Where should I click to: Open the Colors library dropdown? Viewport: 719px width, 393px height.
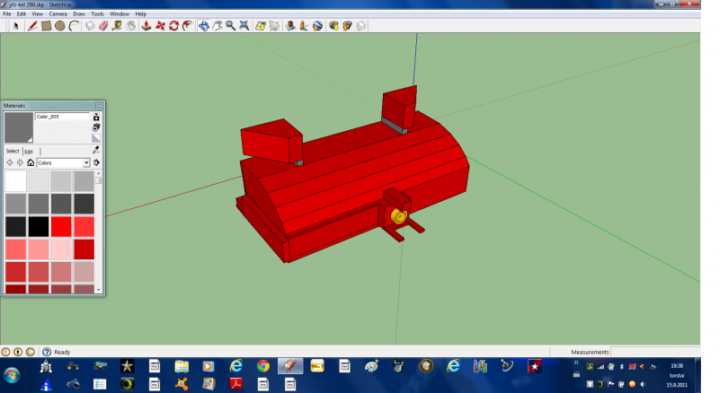[x=63, y=163]
